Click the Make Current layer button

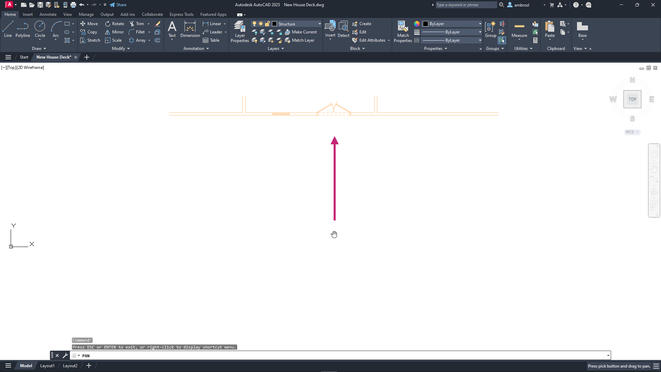click(301, 32)
